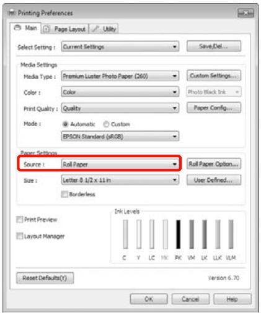Click the Save/Del... button
This screenshot has height=313, width=261.
pos(214,46)
